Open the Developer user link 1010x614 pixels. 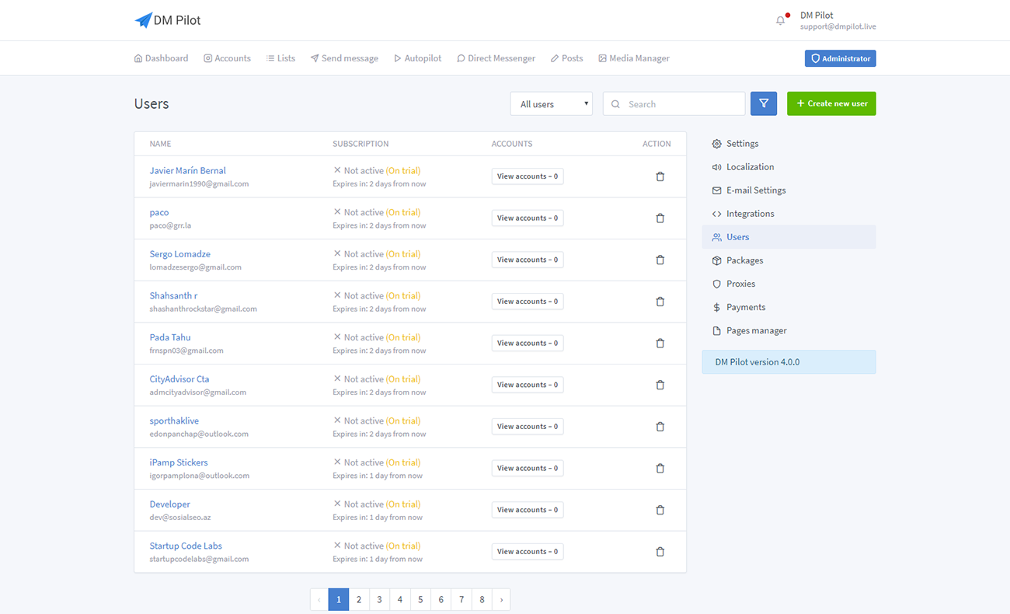click(169, 504)
